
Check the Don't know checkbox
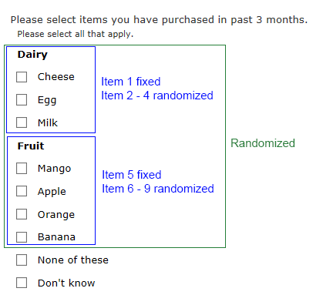click(x=22, y=283)
